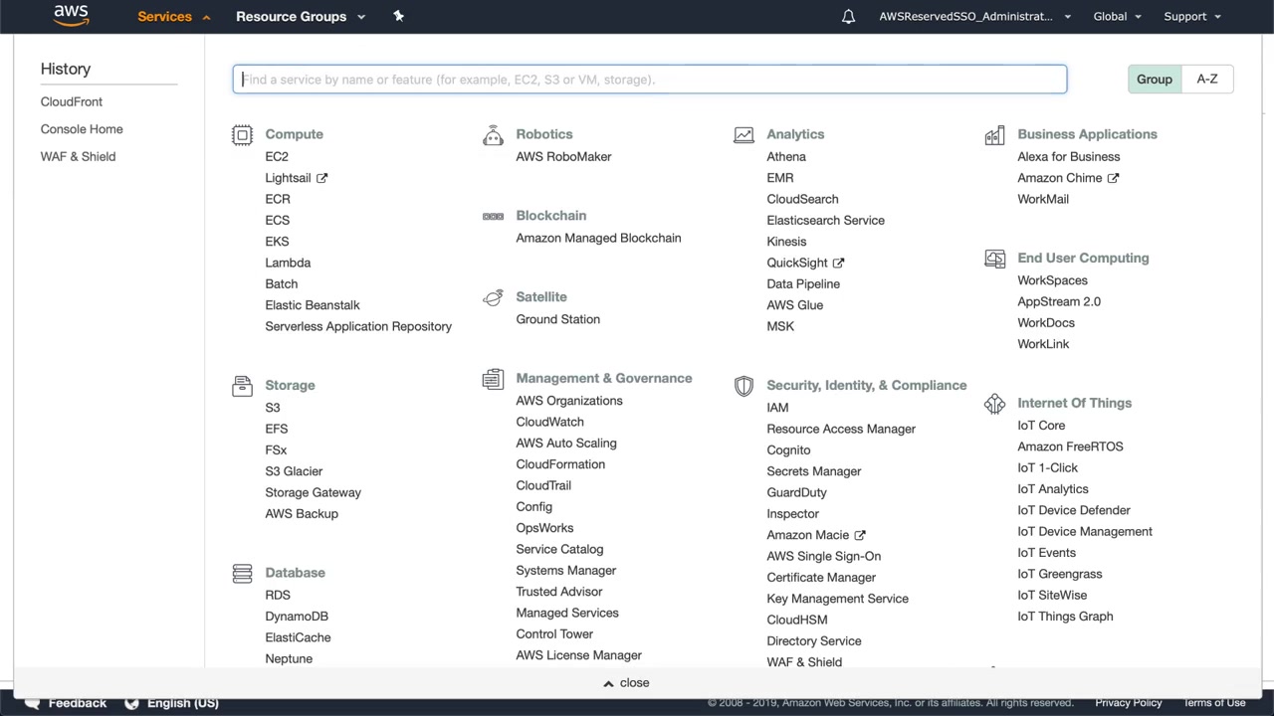Image resolution: width=1274 pixels, height=716 pixels.
Task: Collapse the Services menu
Action: click(174, 16)
